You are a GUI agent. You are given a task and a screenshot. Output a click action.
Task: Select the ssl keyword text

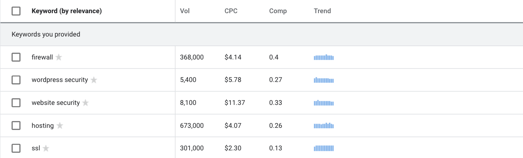coord(36,148)
